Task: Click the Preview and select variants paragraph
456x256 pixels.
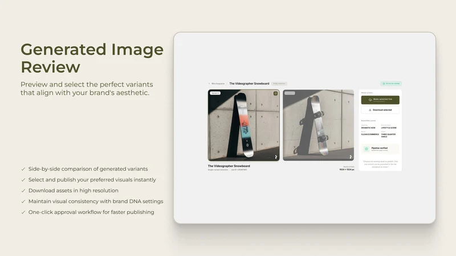Action: [87, 89]
